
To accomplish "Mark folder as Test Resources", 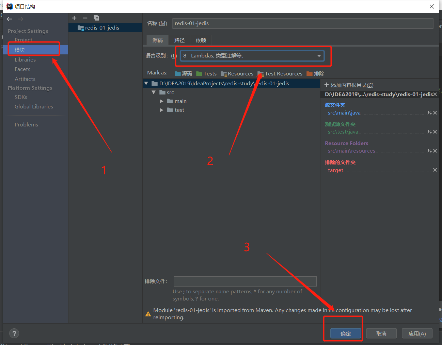I will [280, 74].
